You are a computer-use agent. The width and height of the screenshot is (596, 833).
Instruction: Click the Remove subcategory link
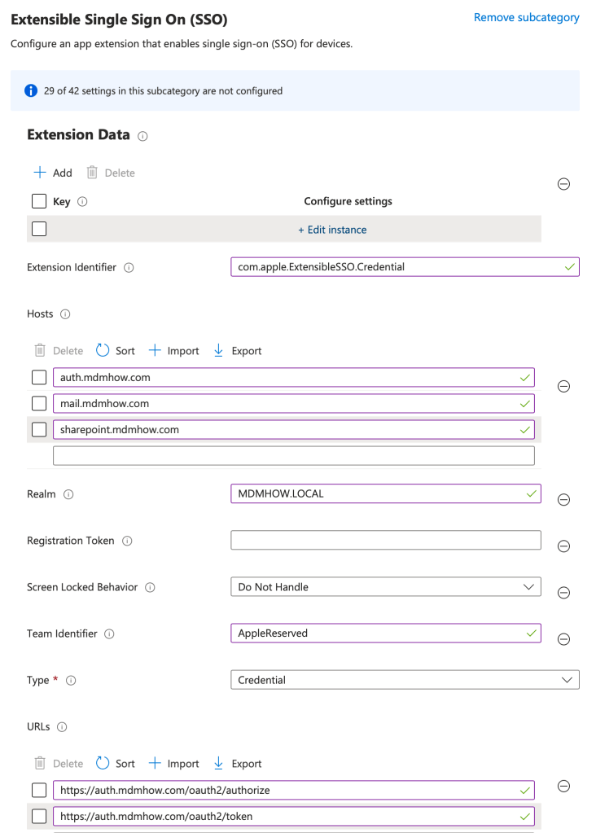point(526,17)
